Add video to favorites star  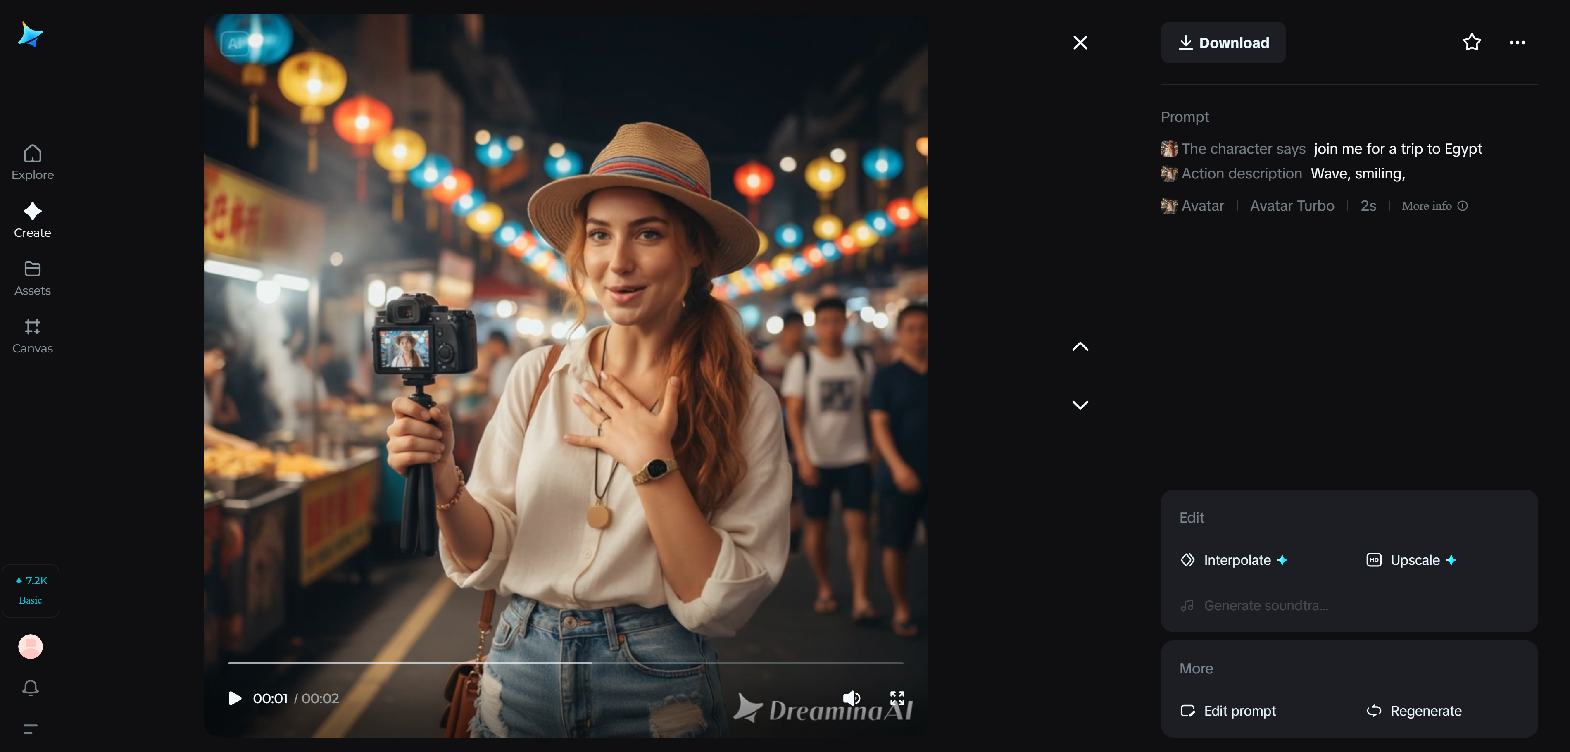[1471, 42]
